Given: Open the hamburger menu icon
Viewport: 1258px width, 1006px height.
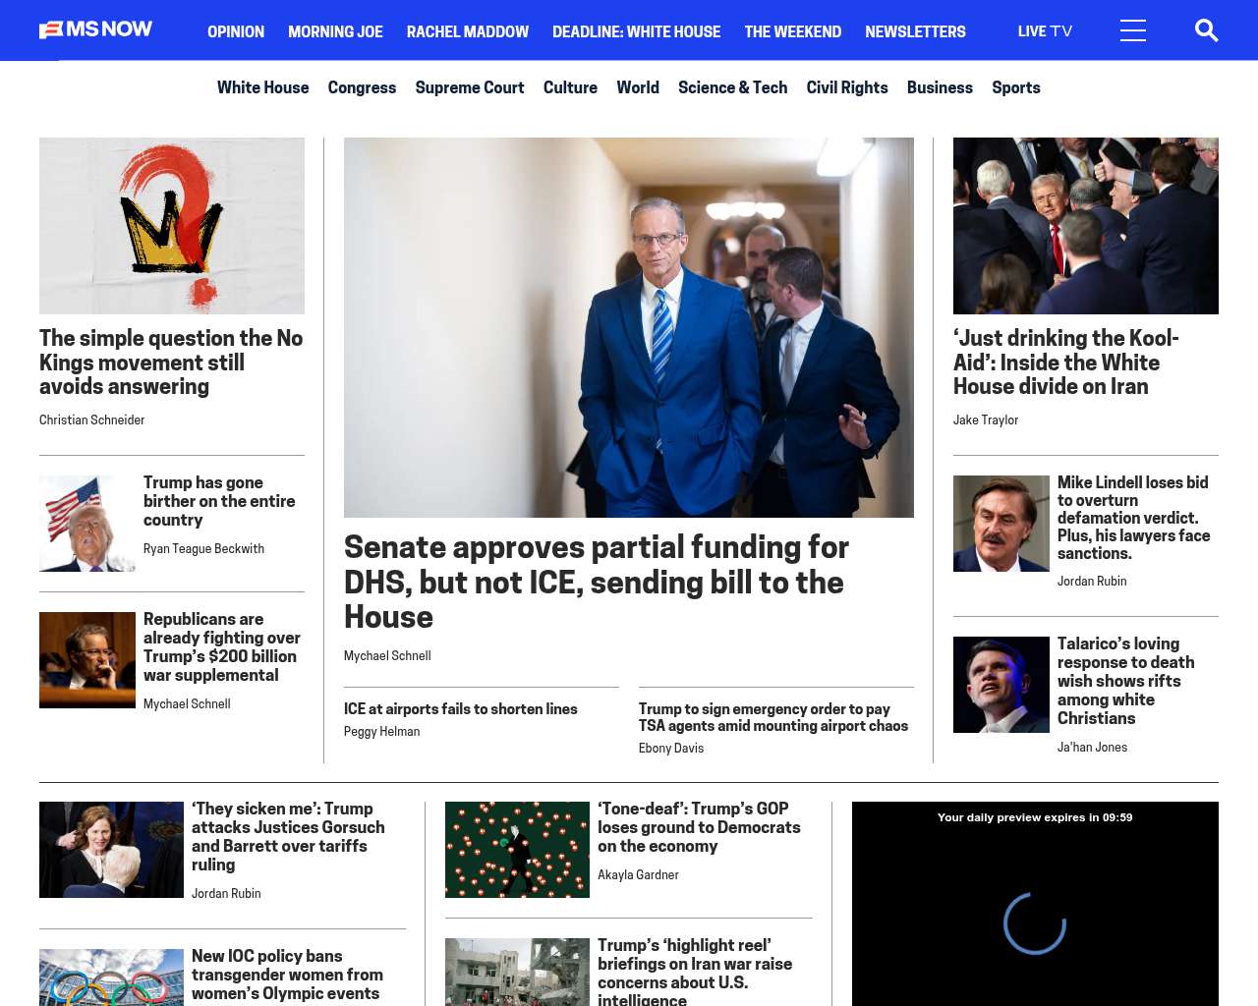Looking at the screenshot, I should pos(1133,30).
